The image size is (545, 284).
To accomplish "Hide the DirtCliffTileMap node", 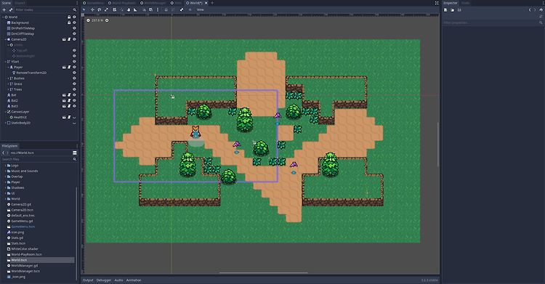I will (74, 33).
